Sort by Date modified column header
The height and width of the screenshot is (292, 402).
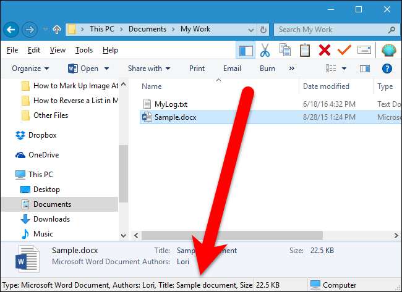326,86
